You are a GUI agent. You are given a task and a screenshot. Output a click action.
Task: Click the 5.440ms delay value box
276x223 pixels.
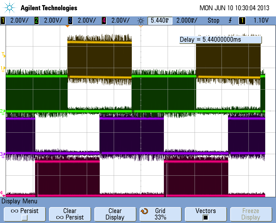[x=160, y=20]
